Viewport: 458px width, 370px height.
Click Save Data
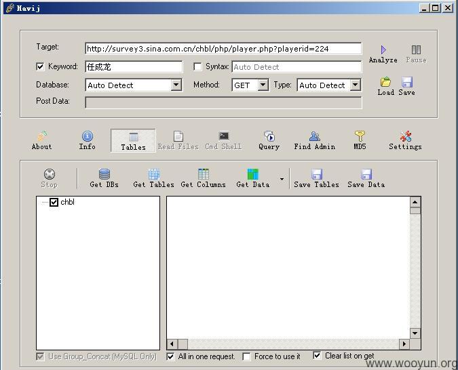pyautogui.click(x=366, y=178)
